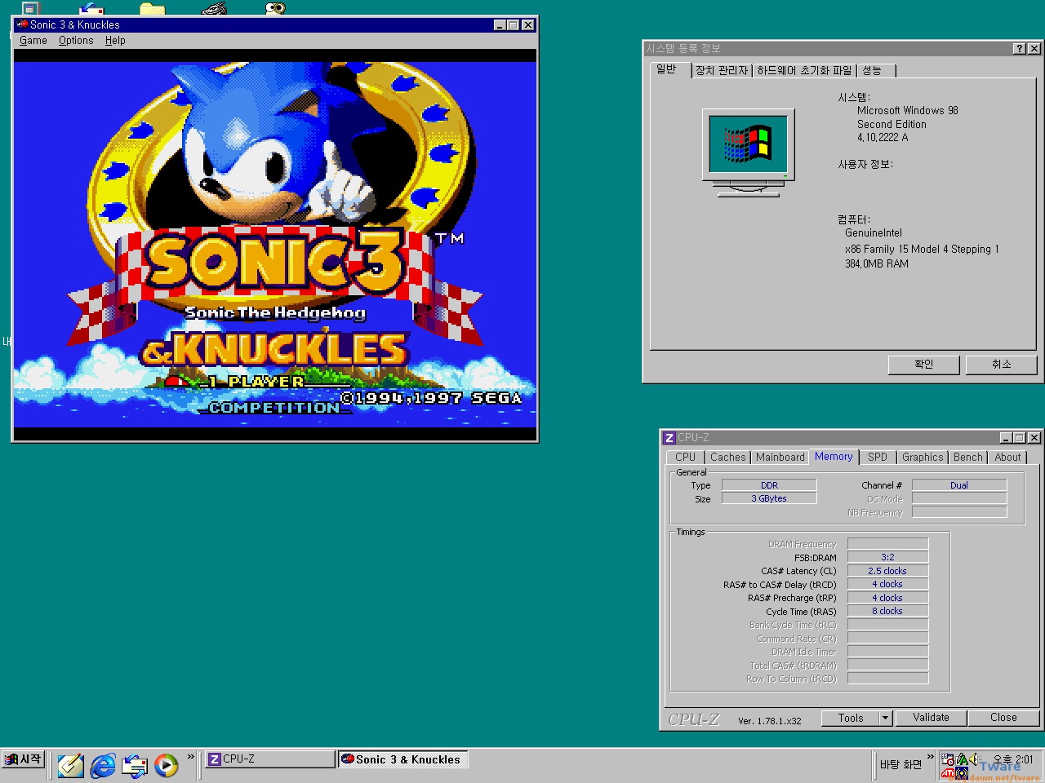Screen dimensions: 1045x783
Task: Click the Cycle Time value 8 clocks
Action: coord(887,611)
